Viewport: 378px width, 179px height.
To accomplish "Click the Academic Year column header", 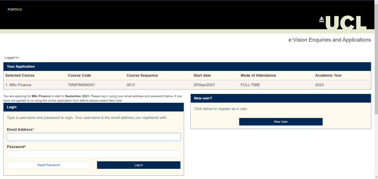I will [x=328, y=76].
